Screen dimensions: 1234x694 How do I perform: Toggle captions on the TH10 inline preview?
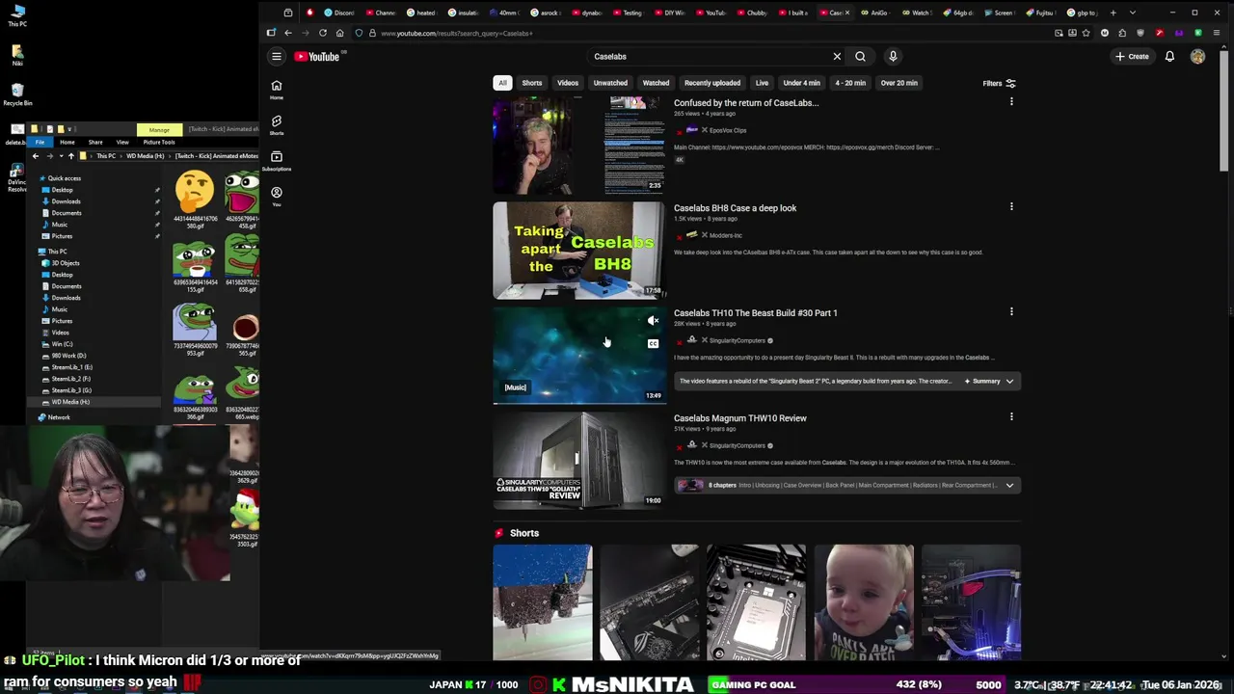tap(653, 344)
